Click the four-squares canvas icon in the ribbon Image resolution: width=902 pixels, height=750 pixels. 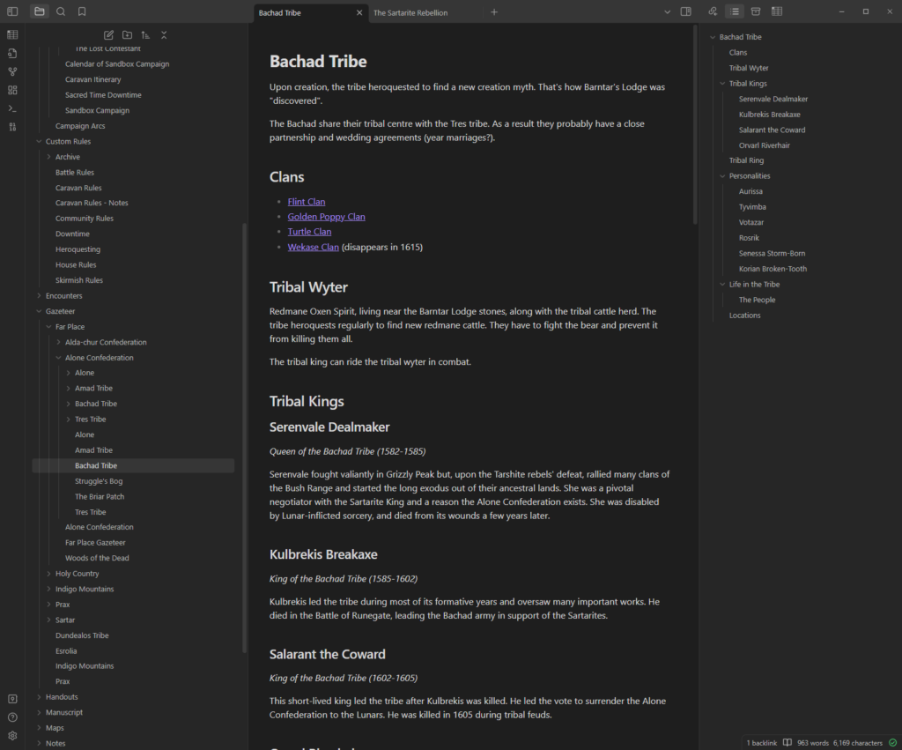[12, 90]
